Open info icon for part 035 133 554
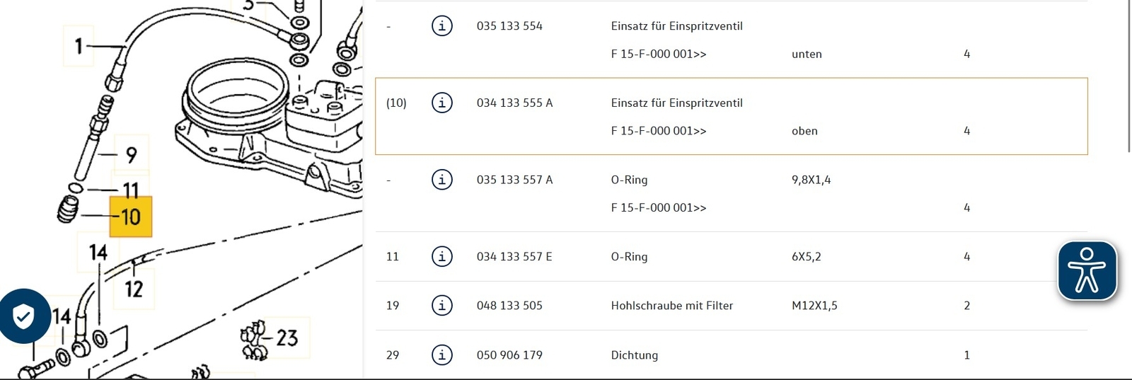This screenshot has width=1132, height=380. (x=442, y=26)
